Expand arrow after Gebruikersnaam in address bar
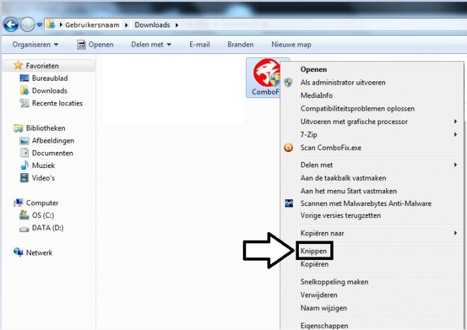 tap(127, 25)
